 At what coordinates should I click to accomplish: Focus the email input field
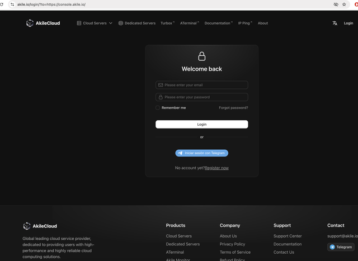click(202, 85)
